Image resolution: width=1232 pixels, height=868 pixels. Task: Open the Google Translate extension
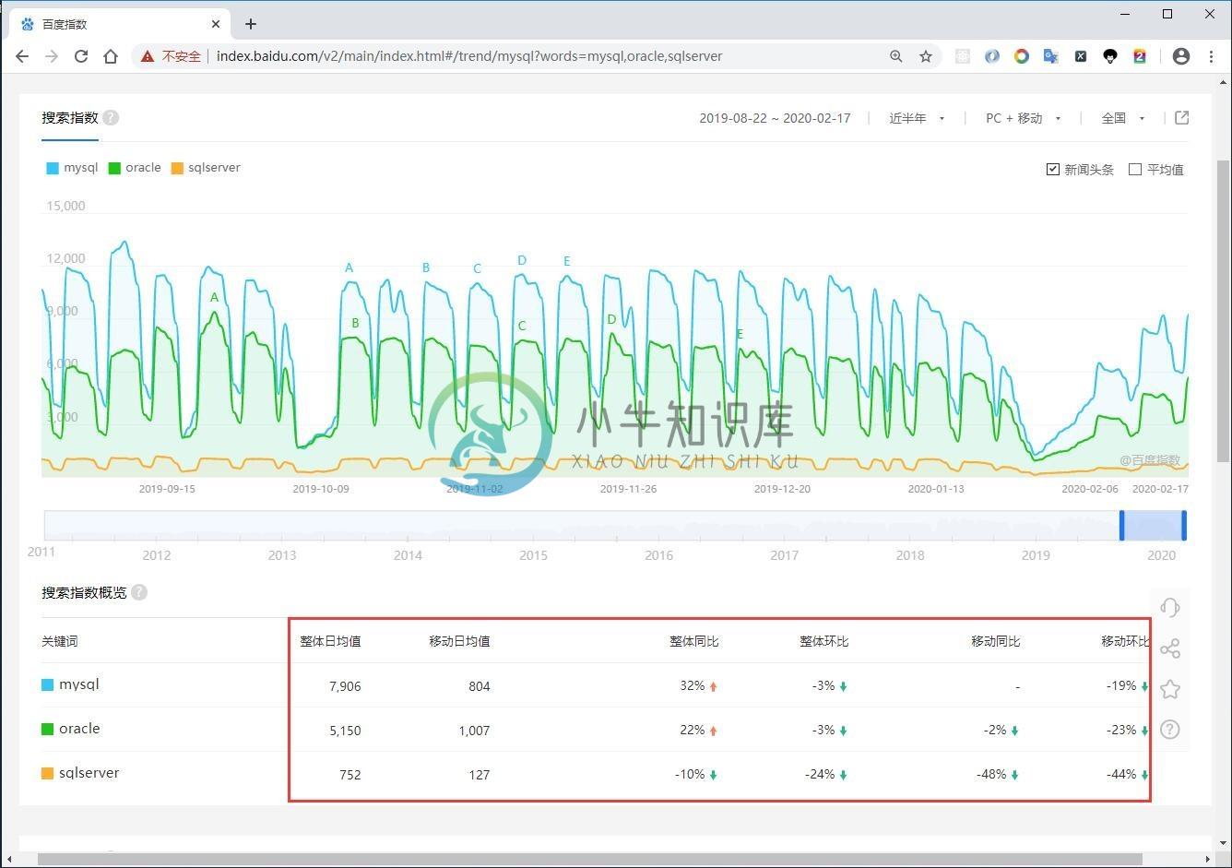(x=1050, y=56)
